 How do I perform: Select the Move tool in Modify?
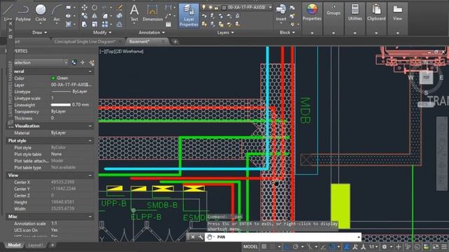coord(84,8)
